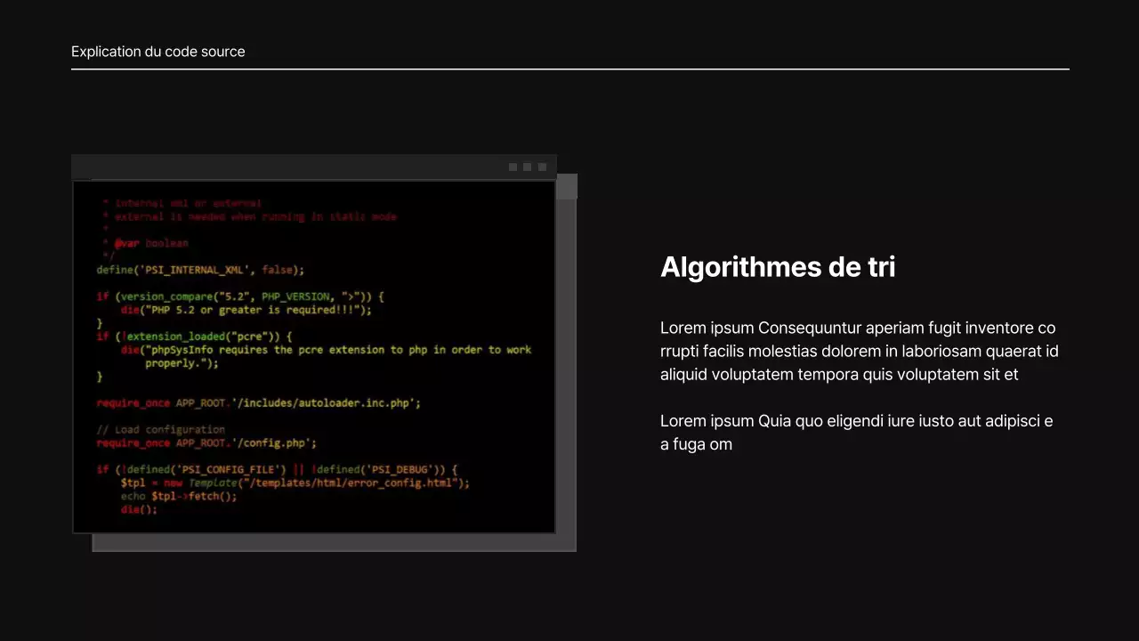Screen dimensions: 1139x641
Task: Select the paragraph starting 'Lorem ipsum Quia quo'
Action: tap(856, 432)
